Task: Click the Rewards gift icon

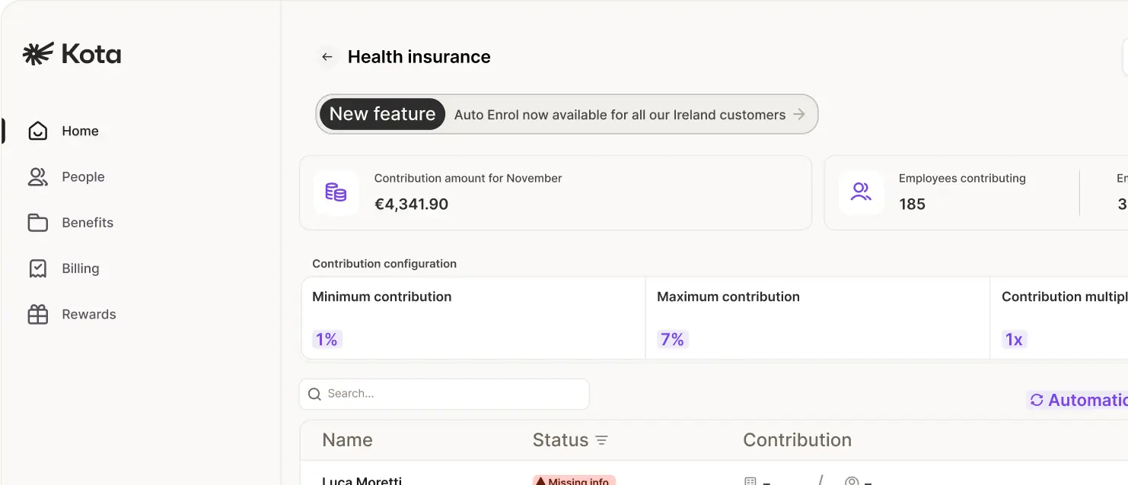Action: (37, 315)
